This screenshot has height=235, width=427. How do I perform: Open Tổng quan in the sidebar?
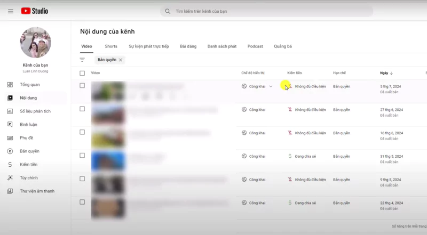(x=30, y=85)
